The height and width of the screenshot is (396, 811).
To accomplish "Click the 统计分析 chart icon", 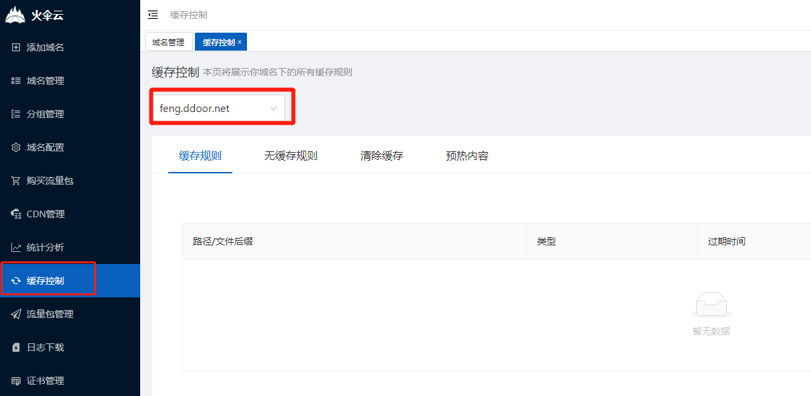I will (x=16, y=247).
